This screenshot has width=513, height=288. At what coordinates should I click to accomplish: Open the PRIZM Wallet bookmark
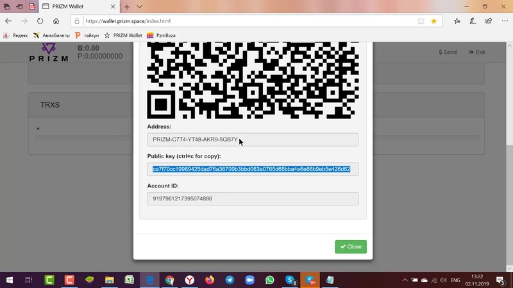[x=122, y=35]
